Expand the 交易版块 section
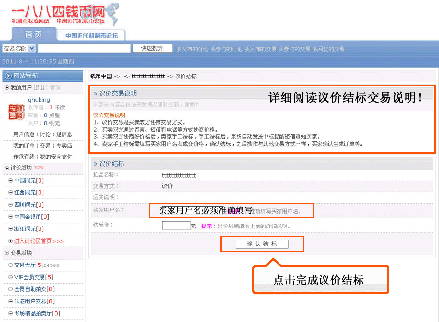Screen dimensions: 439x322 tap(7, 253)
